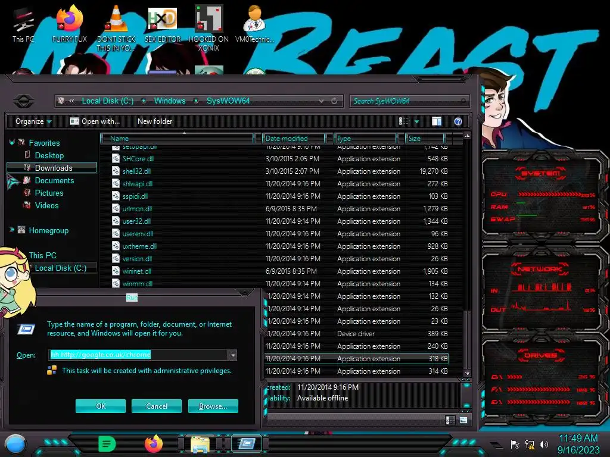This screenshot has width=610, height=457.
Task: Select Desktop in Favorites
Action: pyautogui.click(x=49, y=155)
